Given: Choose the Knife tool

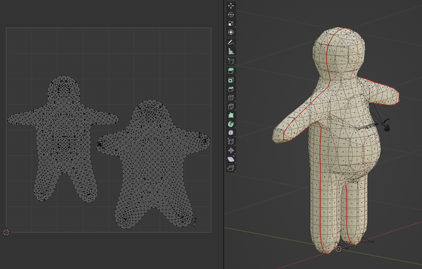Looking at the screenshot, I should 231,107.
